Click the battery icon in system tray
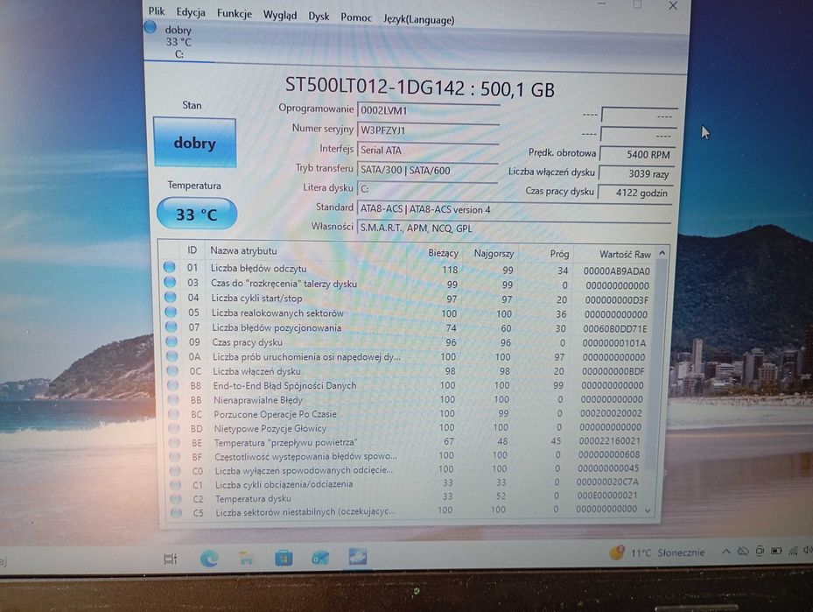The width and height of the screenshot is (813, 612). [776, 551]
